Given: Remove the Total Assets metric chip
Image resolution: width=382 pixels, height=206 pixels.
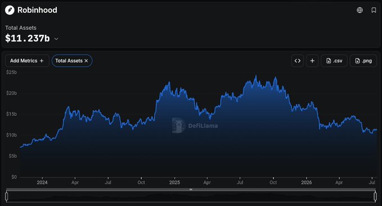Looking at the screenshot, I should pos(86,61).
